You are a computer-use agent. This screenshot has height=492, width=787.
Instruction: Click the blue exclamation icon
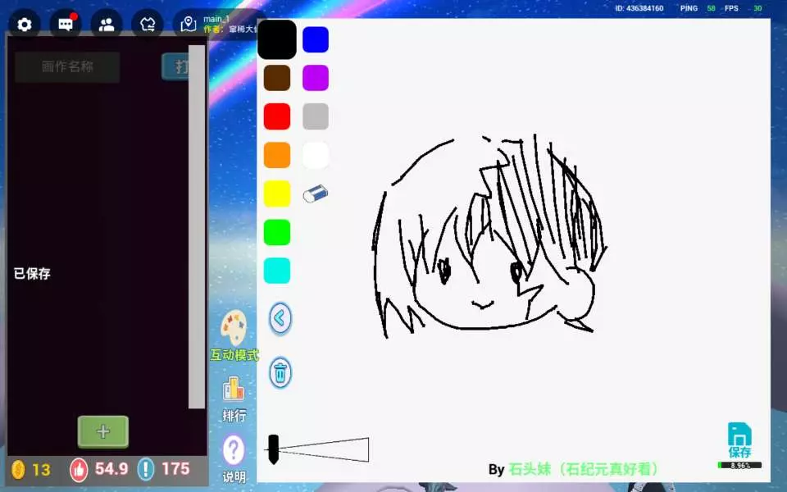tap(146, 469)
